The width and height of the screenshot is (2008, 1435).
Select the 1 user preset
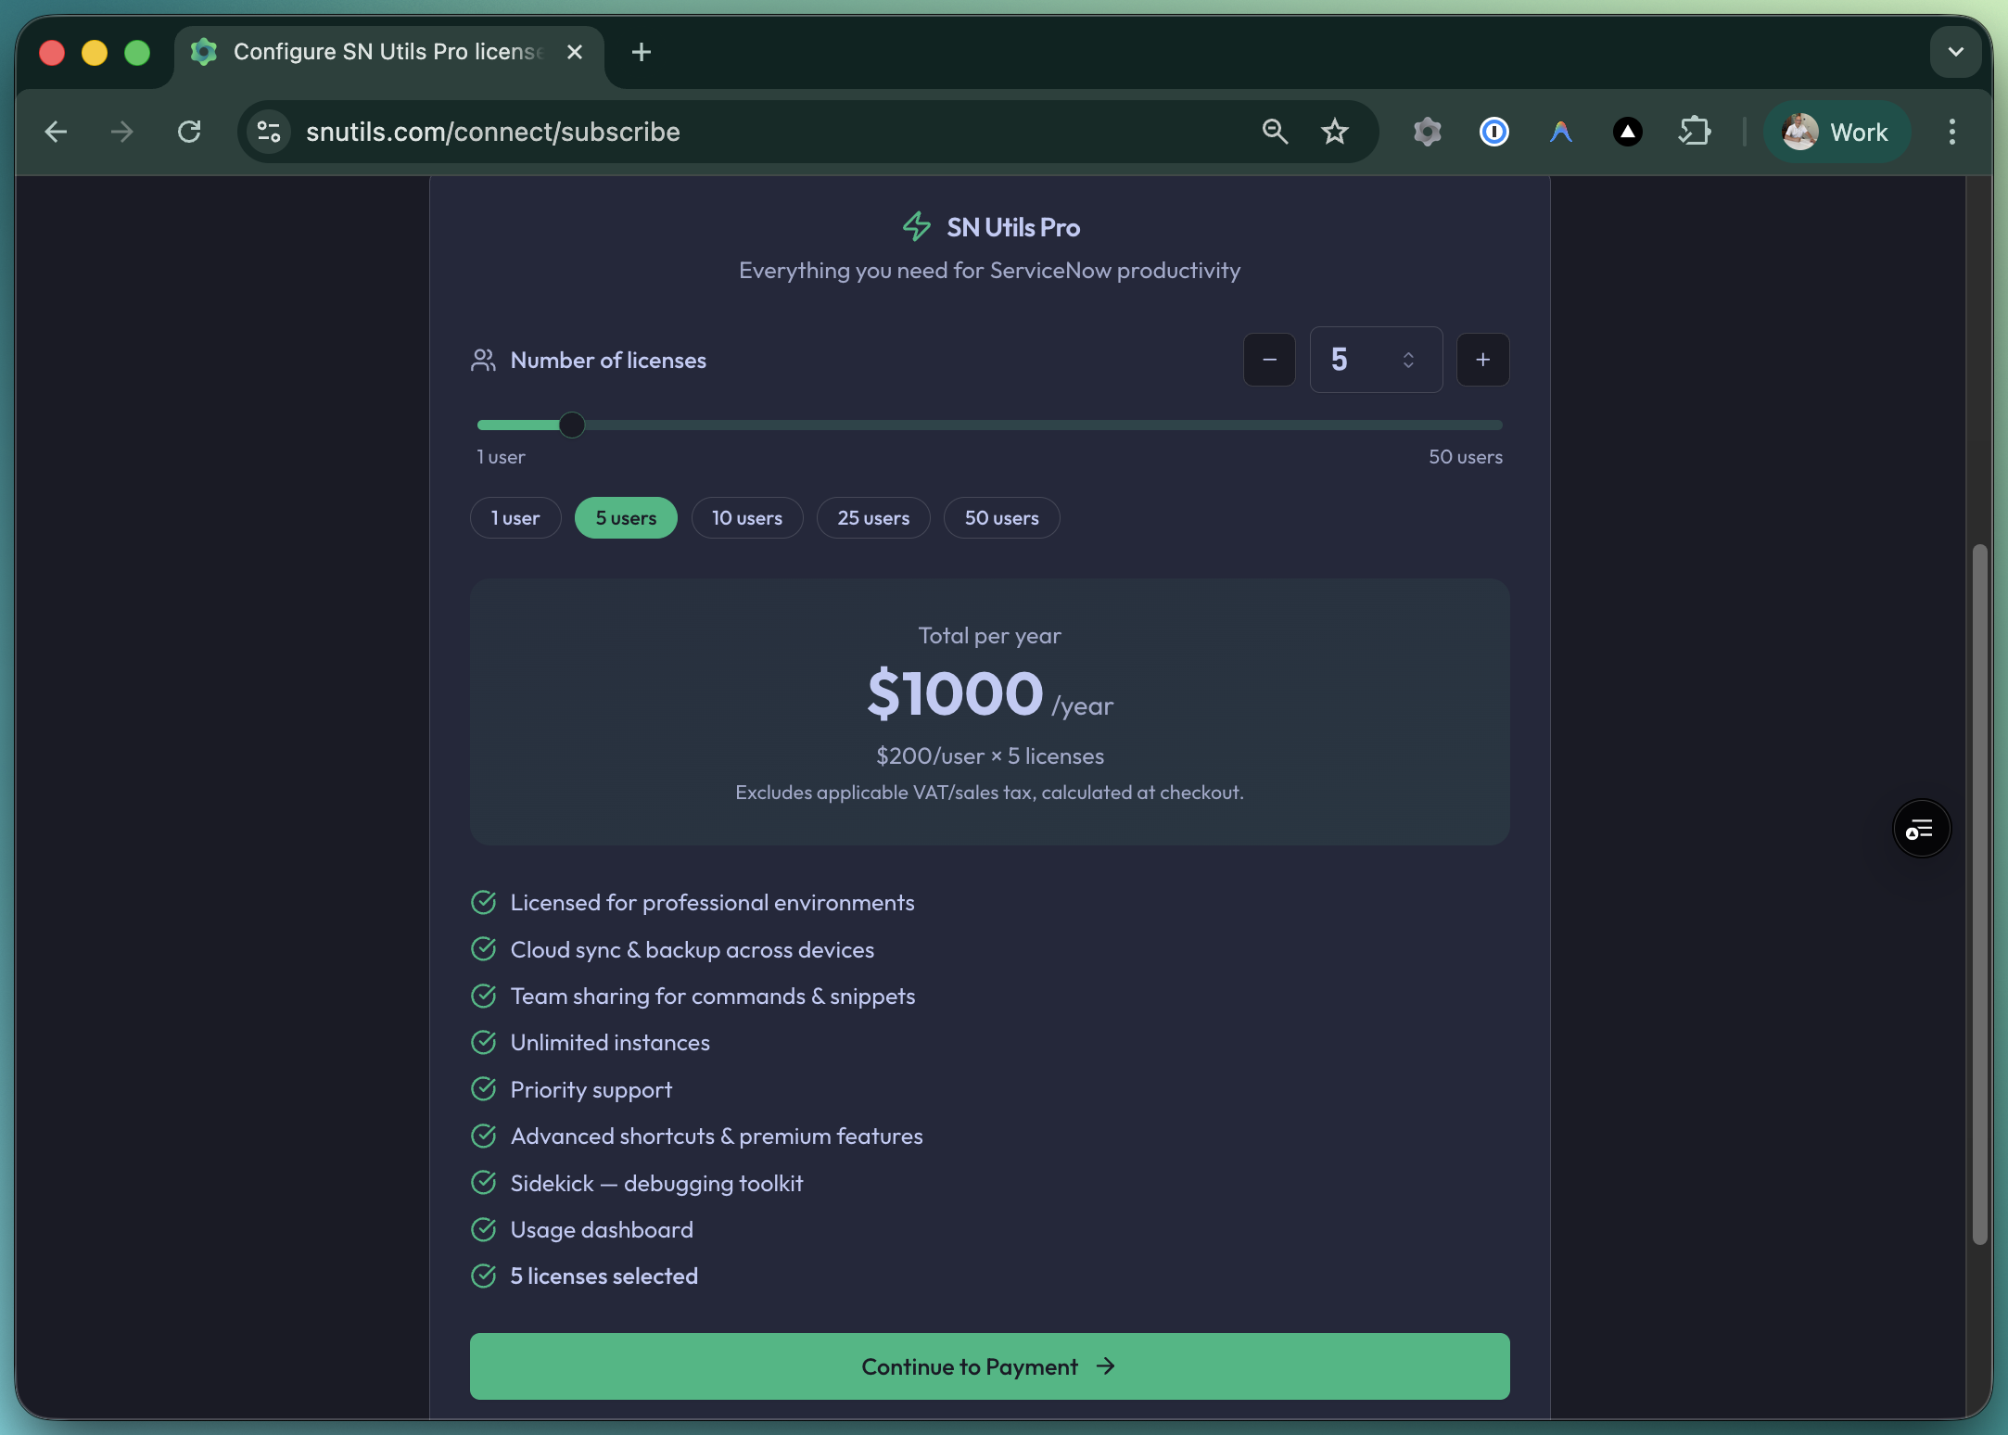tap(515, 517)
